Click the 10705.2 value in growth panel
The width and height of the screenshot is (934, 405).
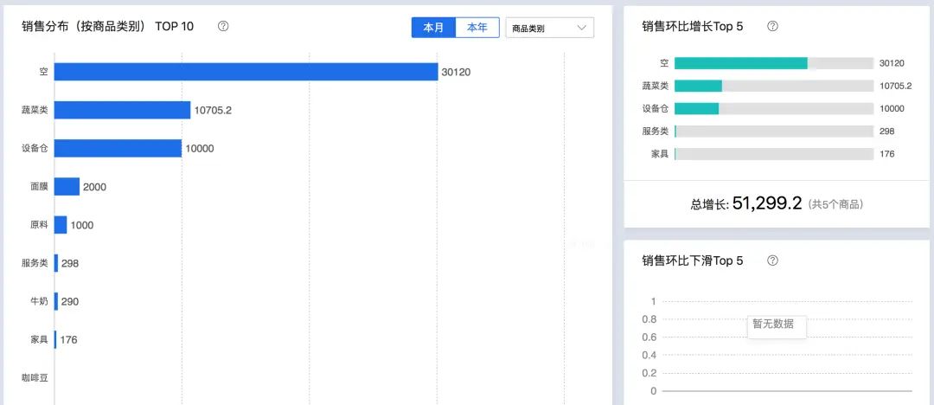pos(895,86)
